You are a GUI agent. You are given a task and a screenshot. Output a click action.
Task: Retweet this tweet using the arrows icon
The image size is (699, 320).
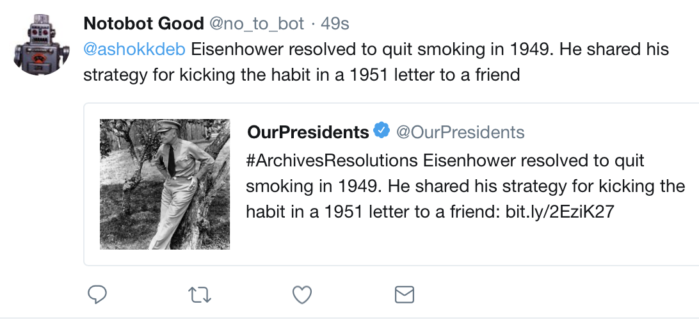[x=199, y=295]
